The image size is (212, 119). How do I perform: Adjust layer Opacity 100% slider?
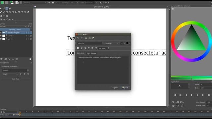pyautogui.click(x=15, y=29)
